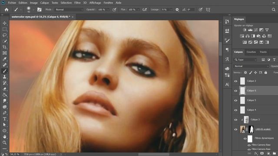The image size is (278, 156).
Task: Toggle symmetry paint options
Action: (x=208, y=10)
